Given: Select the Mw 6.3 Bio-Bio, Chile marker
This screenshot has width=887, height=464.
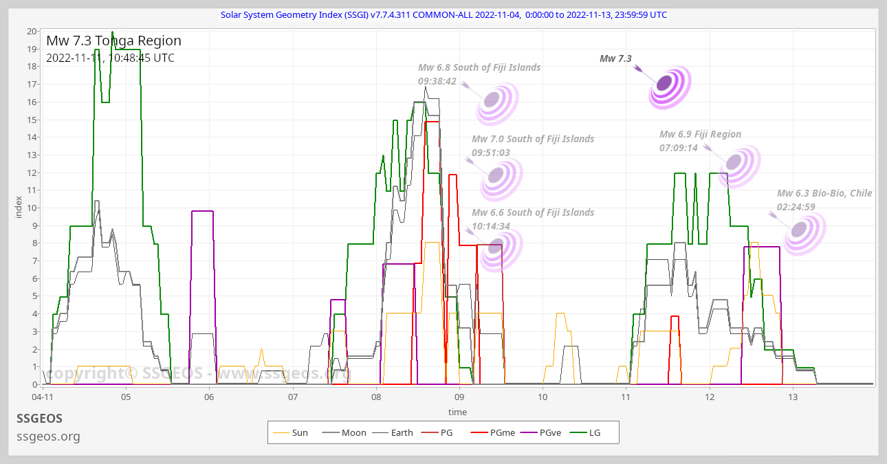Looking at the screenshot, I should 804,234.
